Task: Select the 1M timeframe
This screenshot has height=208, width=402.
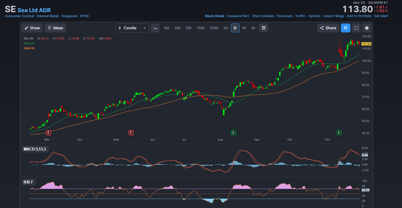Action: (x=166, y=28)
